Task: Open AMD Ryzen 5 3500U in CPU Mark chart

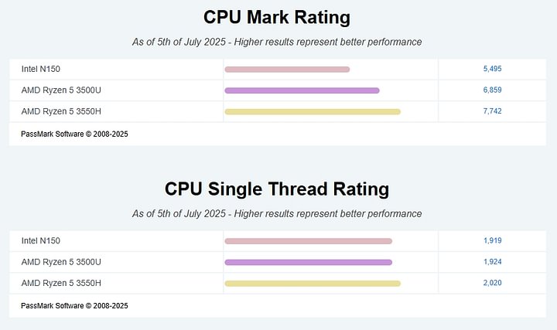Action: 61,90
